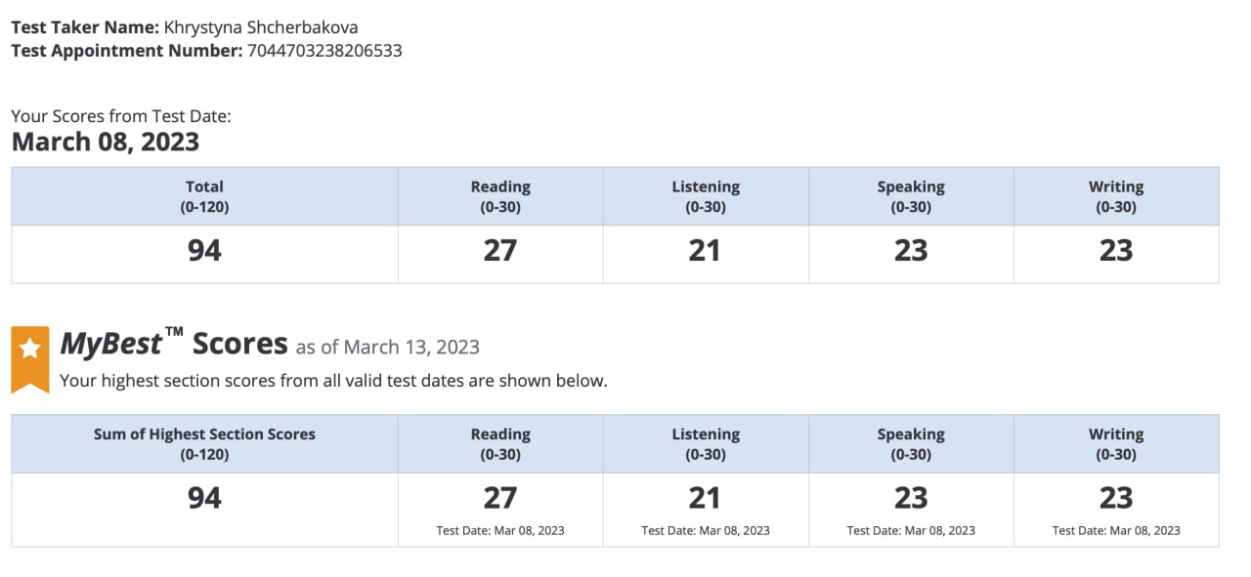This screenshot has height=577, width=1251.
Task: Click the Test Date under MyBest Reading score
Action: (x=500, y=530)
